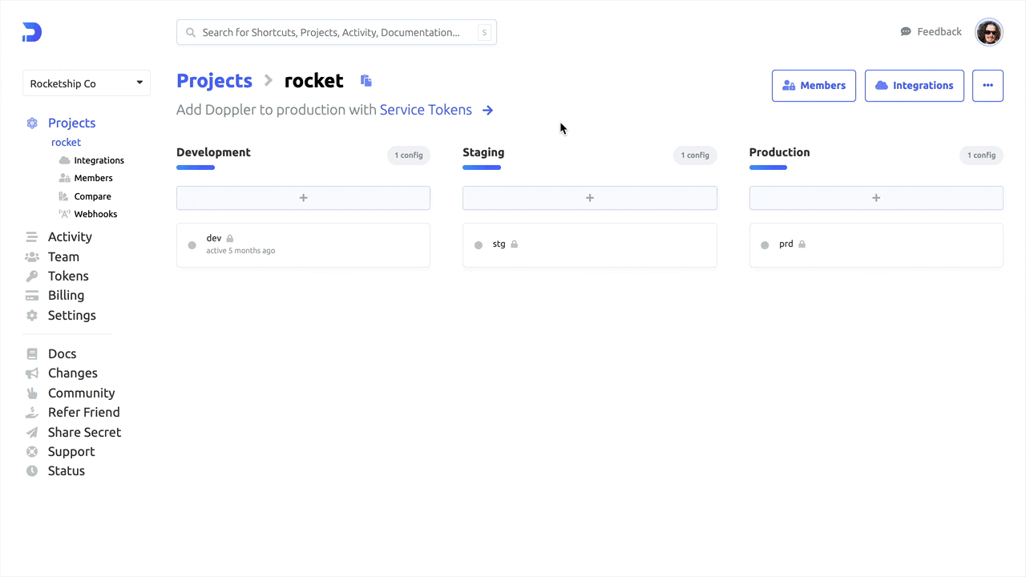This screenshot has height=577, width=1026.
Task: Open the Rocketship Co workplace dropdown
Action: (87, 83)
